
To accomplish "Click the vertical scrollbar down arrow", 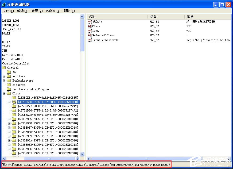I will 82,154.
